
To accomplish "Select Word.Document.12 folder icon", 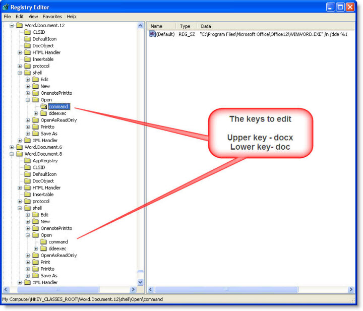I will (x=19, y=25).
